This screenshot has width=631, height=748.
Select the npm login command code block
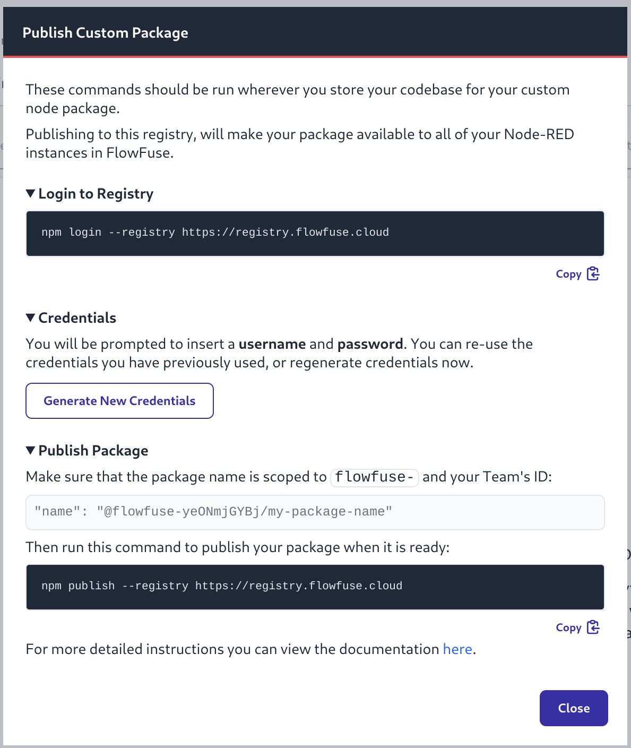315,233
